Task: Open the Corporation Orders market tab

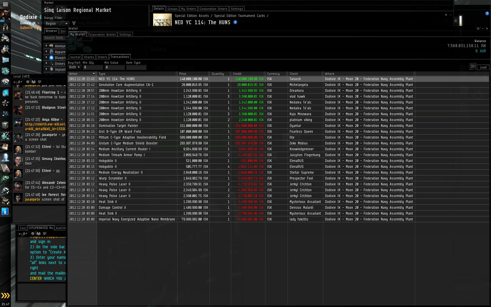Action: [213, 9]
